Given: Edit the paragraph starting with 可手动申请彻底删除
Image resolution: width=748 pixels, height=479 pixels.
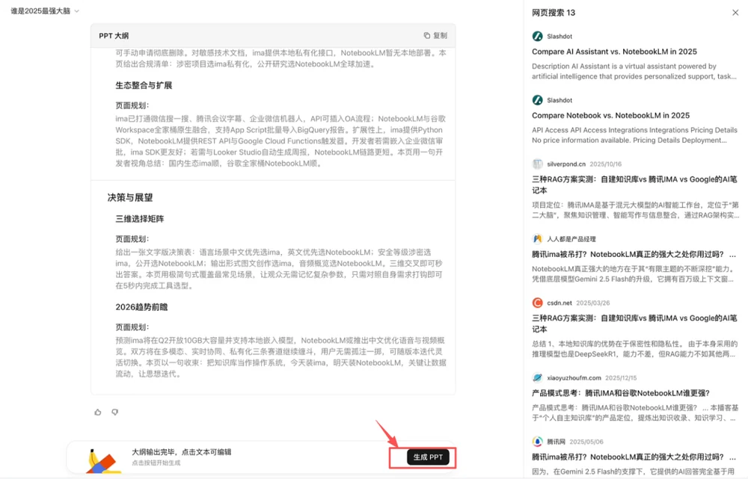Looking at the screenshot, I should [x=280, y=58].
